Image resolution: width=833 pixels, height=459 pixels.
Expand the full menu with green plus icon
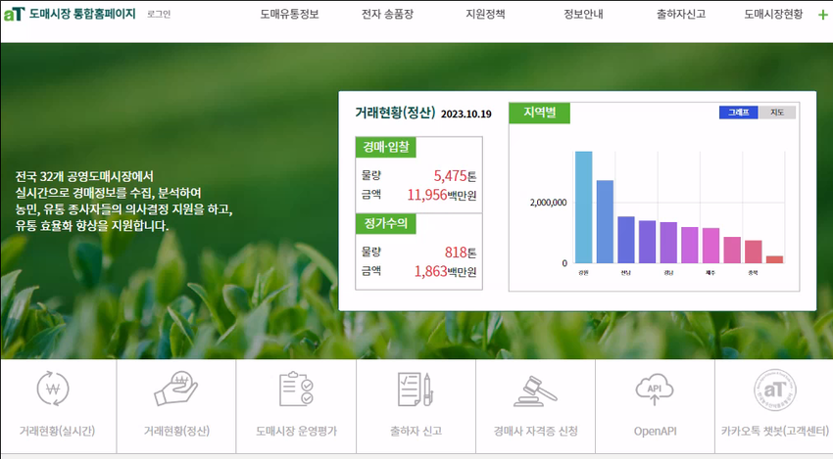[823, 15]
